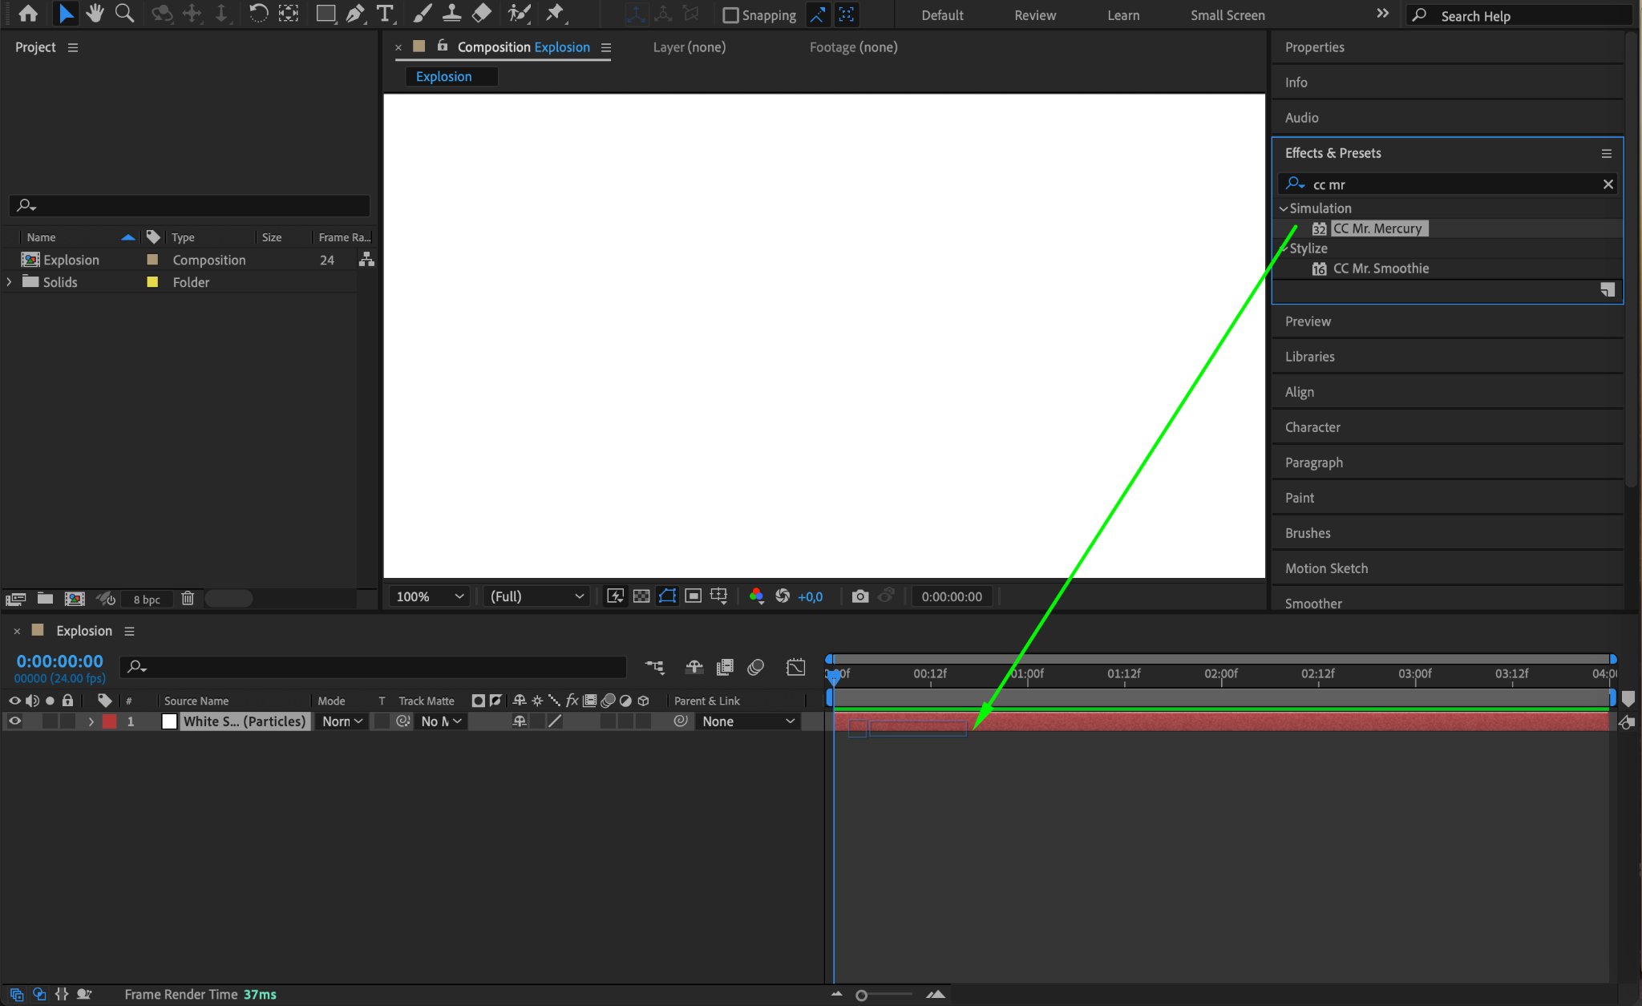Screen dimensions: 1642x1006
Task: Select the Horizontal Type tool
Action: [385, 14]
